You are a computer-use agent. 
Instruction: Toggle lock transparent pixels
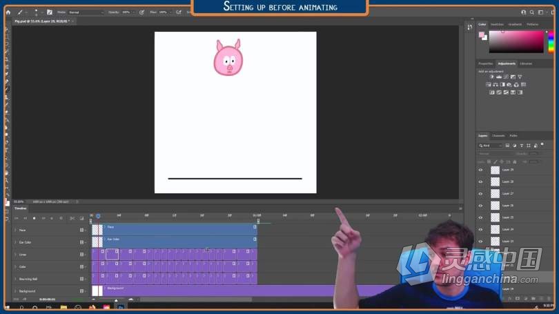(x=489, y=161)
